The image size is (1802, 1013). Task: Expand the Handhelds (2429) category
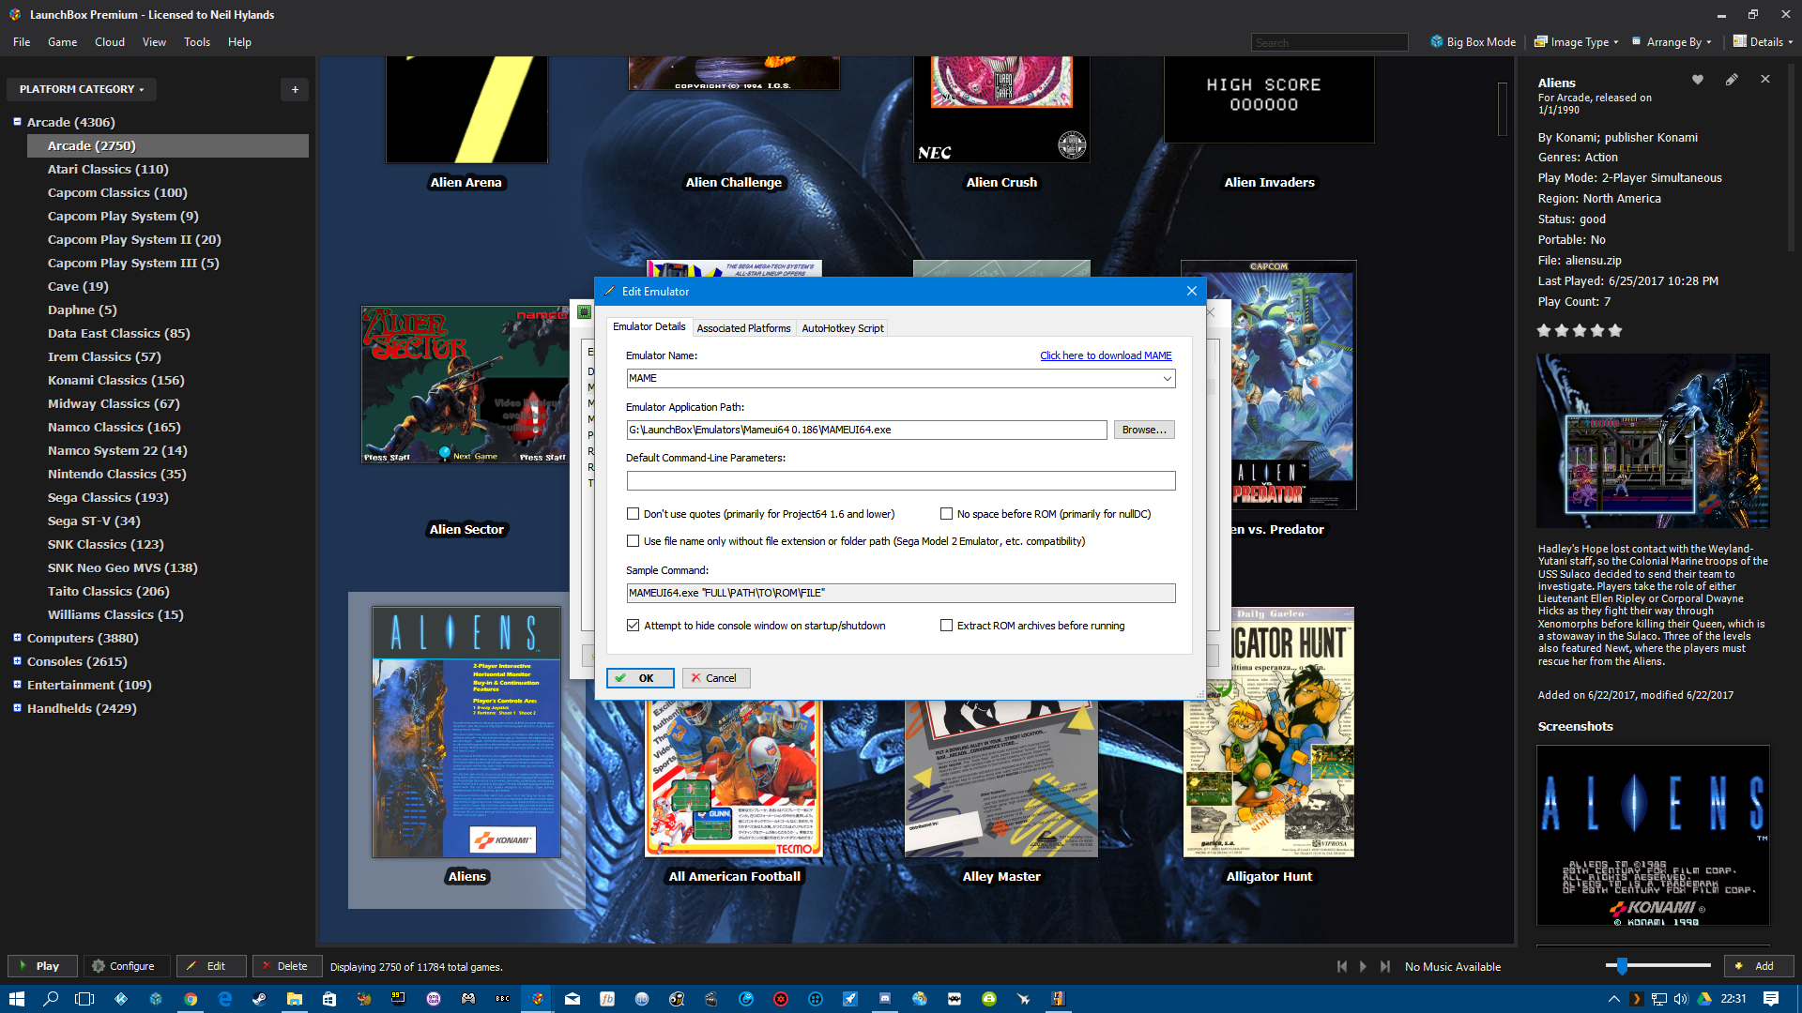click(x=17, y=708)
